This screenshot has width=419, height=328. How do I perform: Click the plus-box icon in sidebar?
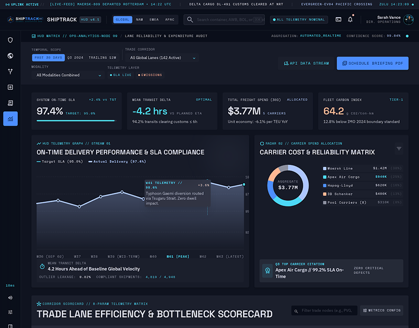click(x=10, y=87)
